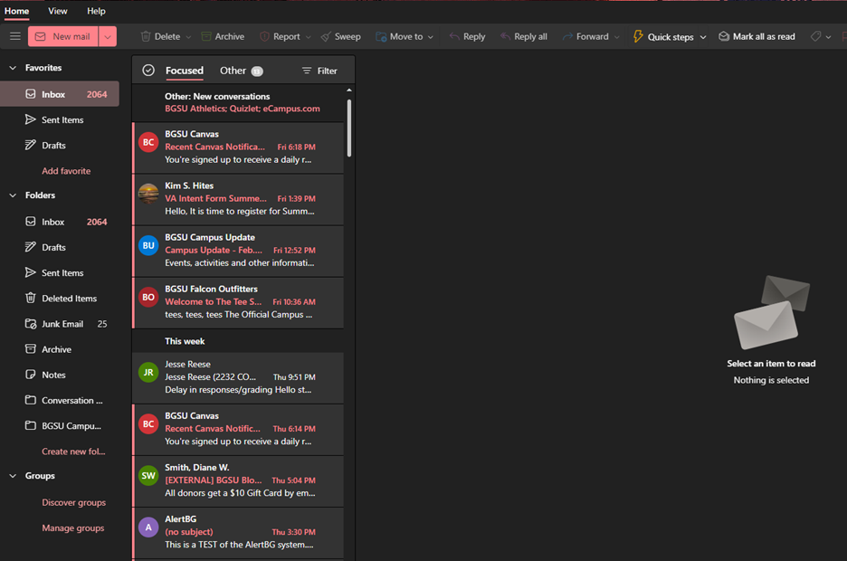
Task: Click the New mail button
Action: (x=63, y=36)
